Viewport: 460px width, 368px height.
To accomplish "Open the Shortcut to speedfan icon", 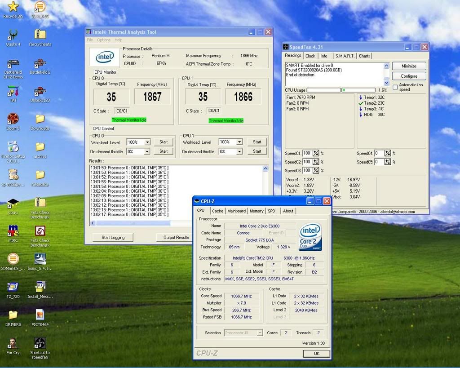I will 40,348.
